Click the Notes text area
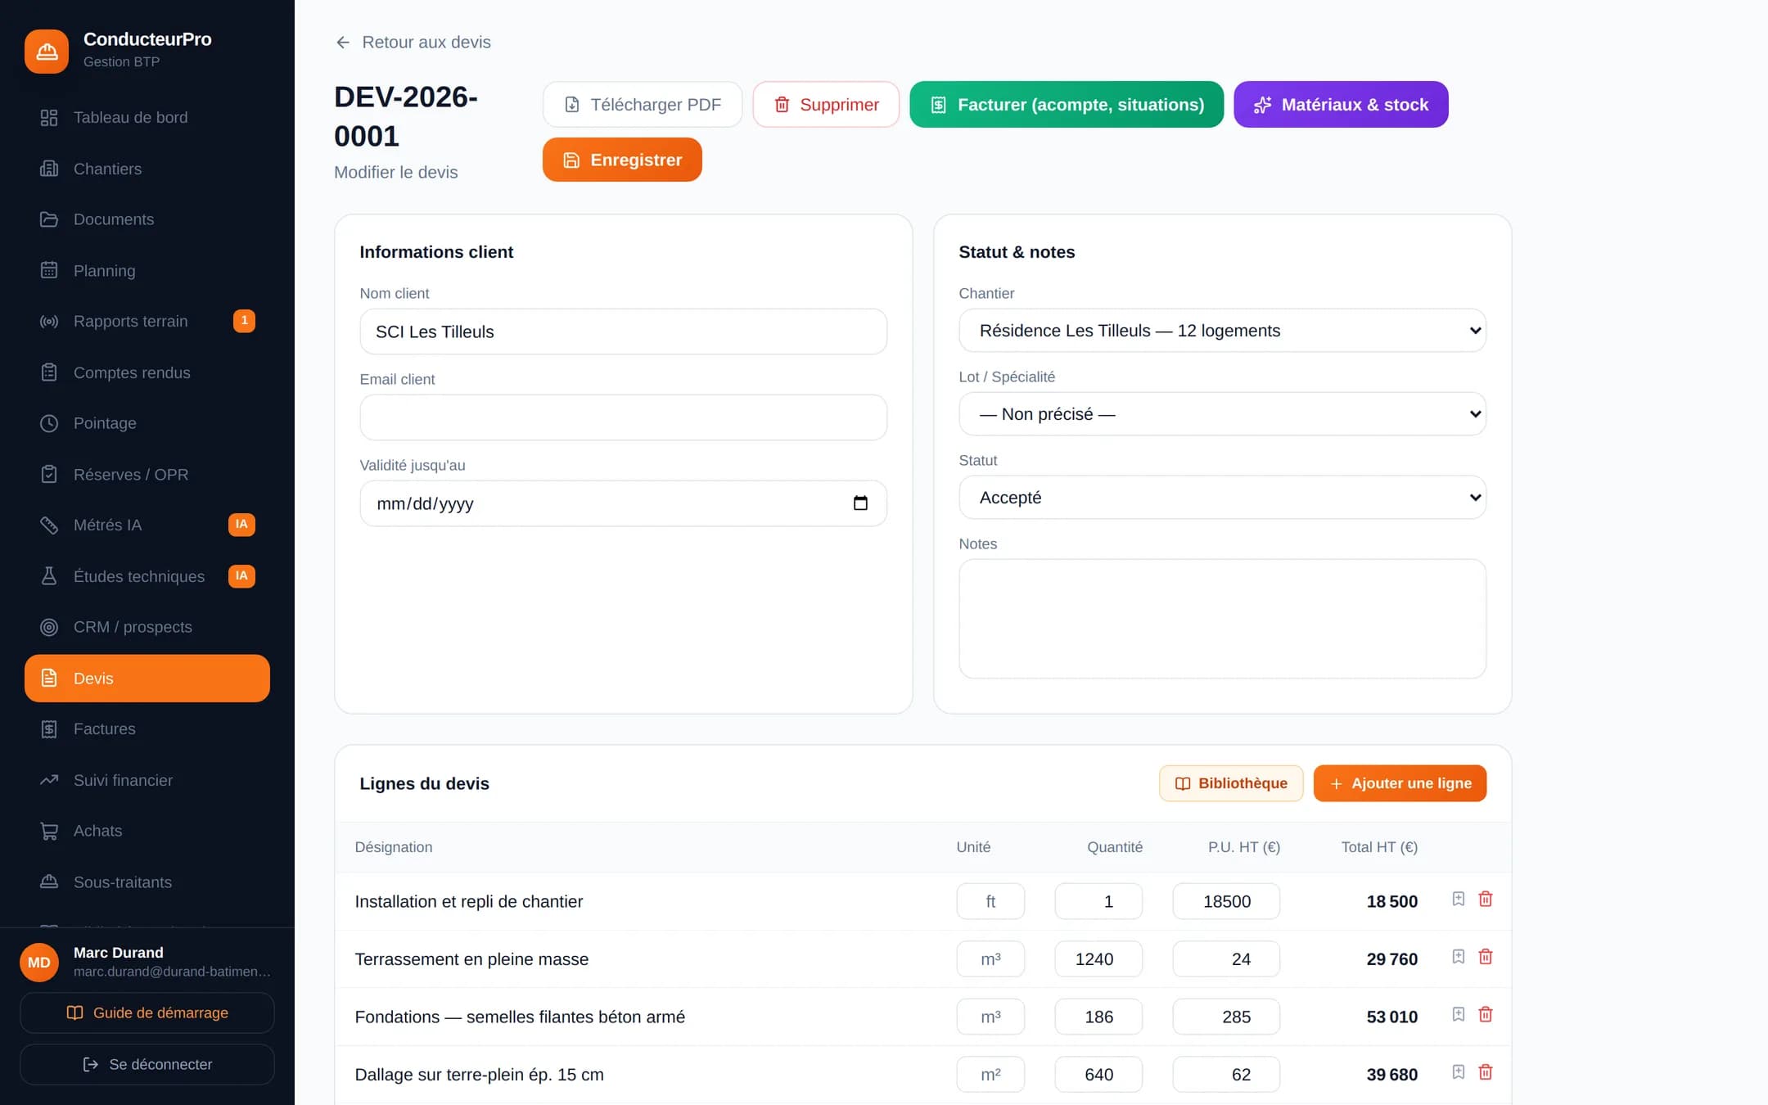This screenshot has height=1105, width=1768. point(1222,619)
